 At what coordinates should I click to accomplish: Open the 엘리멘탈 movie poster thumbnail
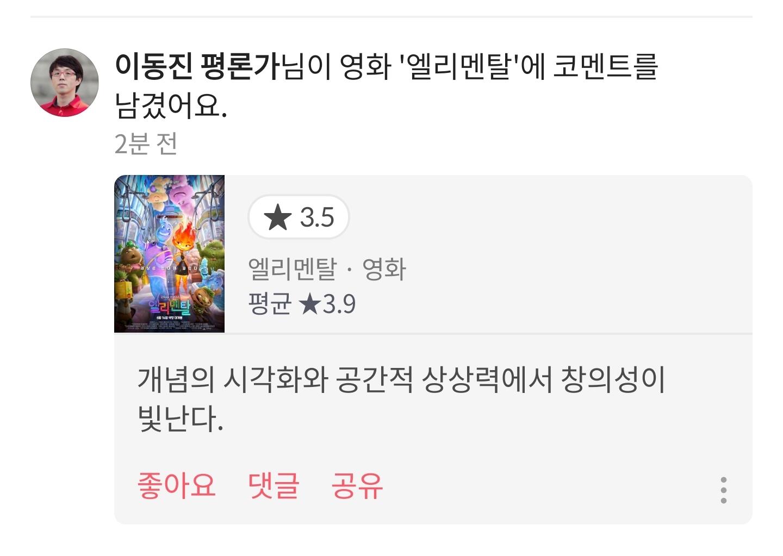click(x=169, y=253)
